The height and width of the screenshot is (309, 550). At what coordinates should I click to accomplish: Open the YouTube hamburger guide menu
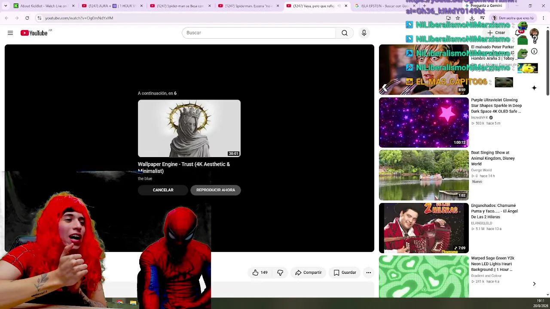pos(10,33)
